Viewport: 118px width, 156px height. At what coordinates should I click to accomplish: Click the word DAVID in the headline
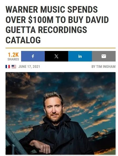(97, 20)
